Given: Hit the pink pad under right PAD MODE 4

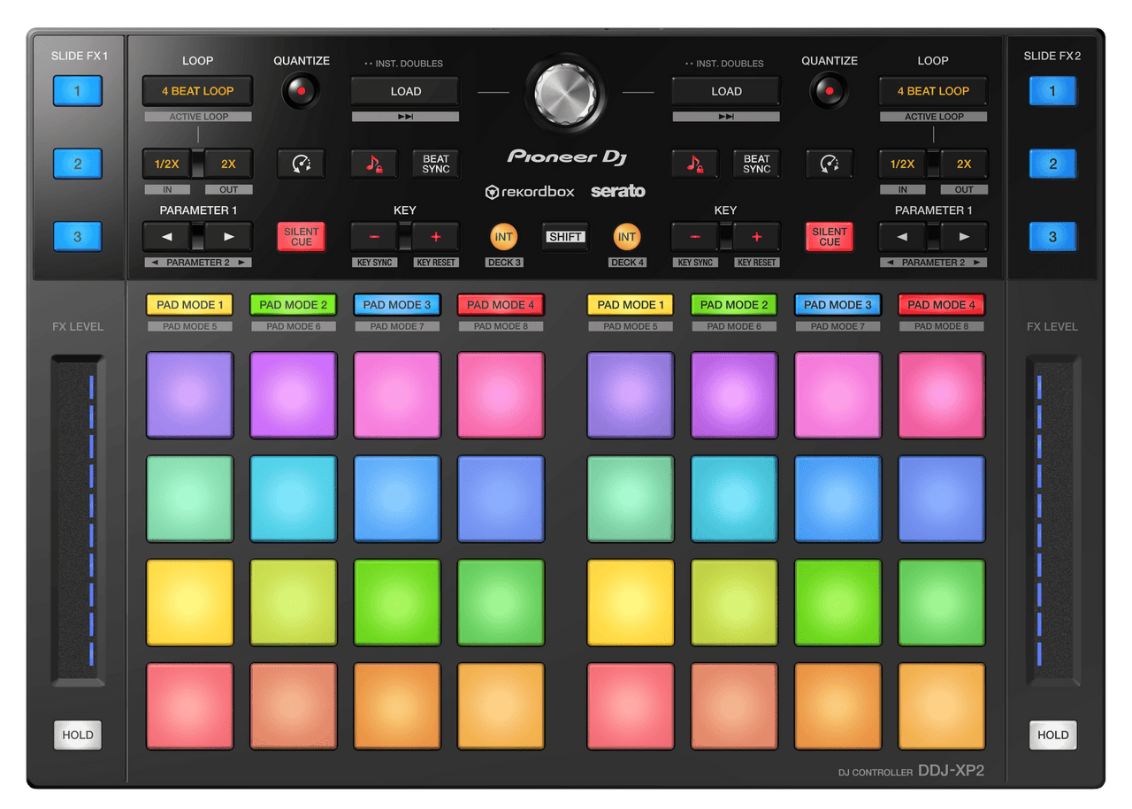Looking at the screenshot, I should click(941, 395).
